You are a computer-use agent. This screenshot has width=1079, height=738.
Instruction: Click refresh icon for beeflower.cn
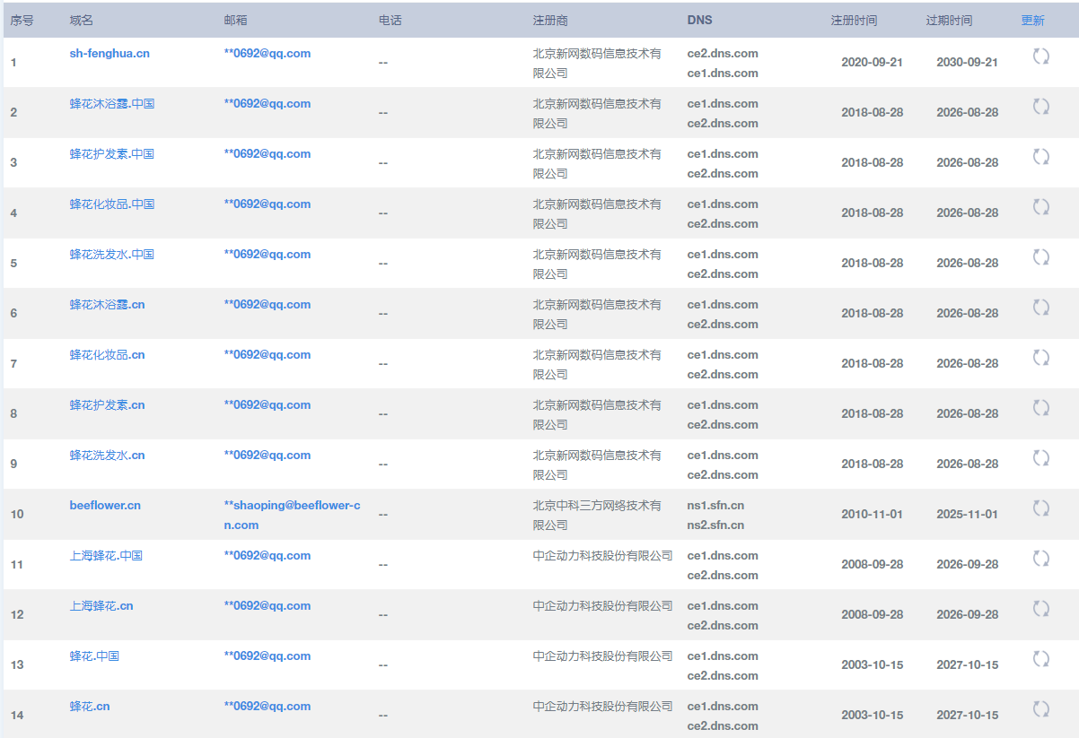pyautogui.click(x=1041, y=508)
